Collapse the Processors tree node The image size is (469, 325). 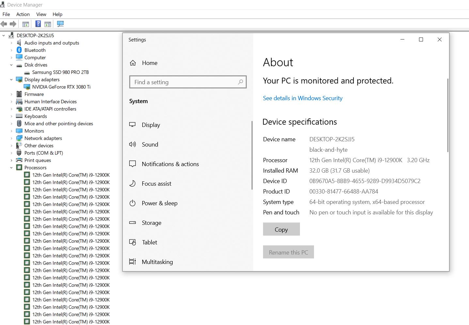tap(11, 168)
